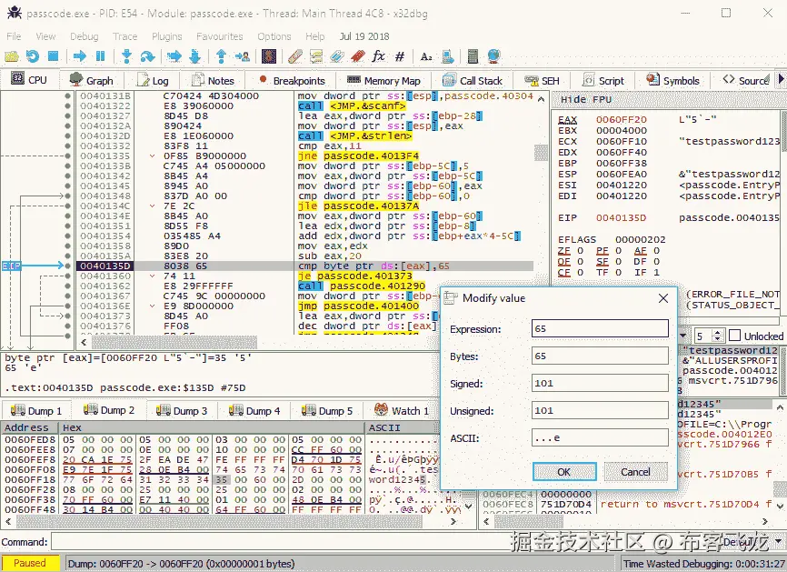Viewport: 787px width, 572px height.
Task: Open the hash # toolbar icon
Action: [x=400, y=56]
